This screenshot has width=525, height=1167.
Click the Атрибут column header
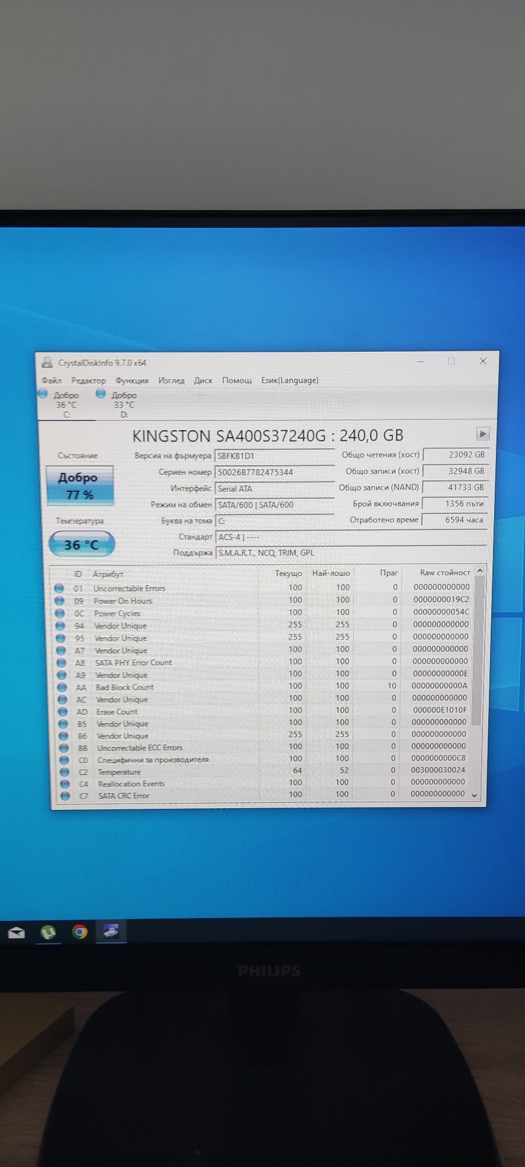click(108, 574)
